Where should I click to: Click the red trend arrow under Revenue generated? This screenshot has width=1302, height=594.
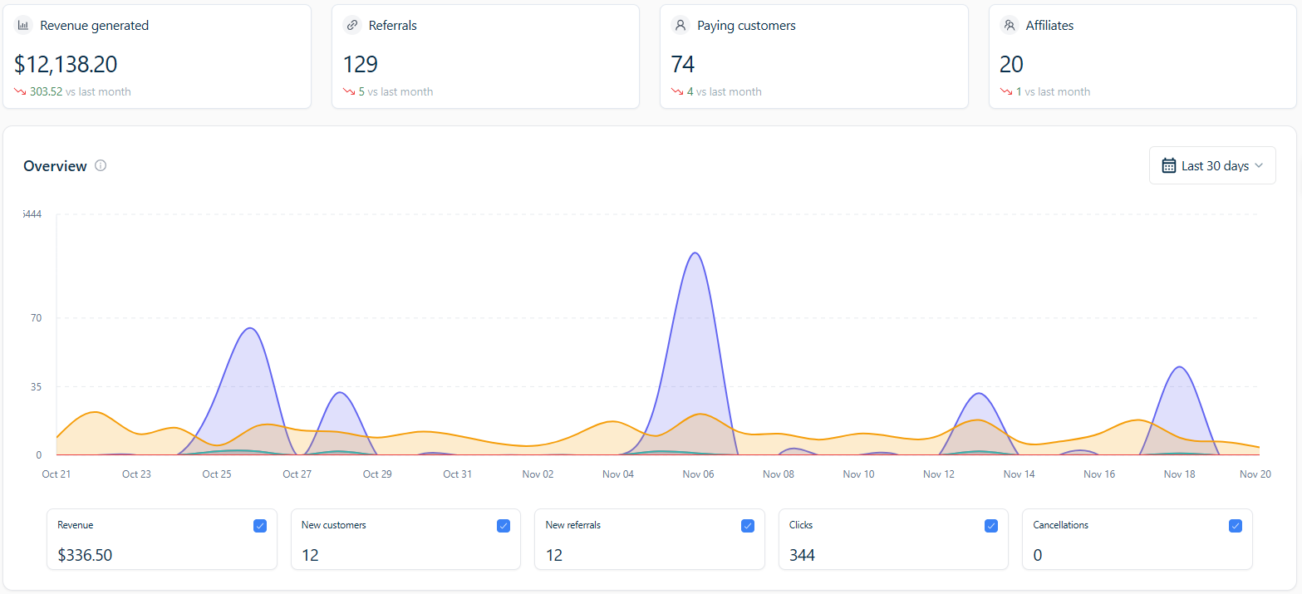20,92
